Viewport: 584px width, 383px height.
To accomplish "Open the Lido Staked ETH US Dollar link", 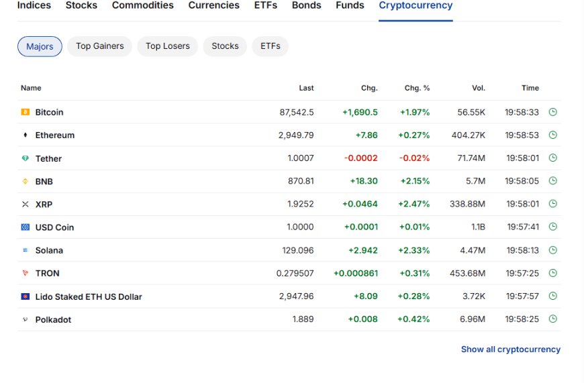I will click(89, 296).
